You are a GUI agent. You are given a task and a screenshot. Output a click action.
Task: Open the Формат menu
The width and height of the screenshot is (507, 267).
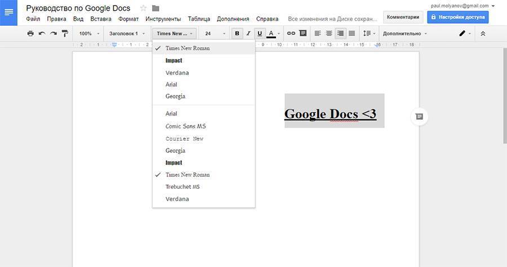coord(128,19)
